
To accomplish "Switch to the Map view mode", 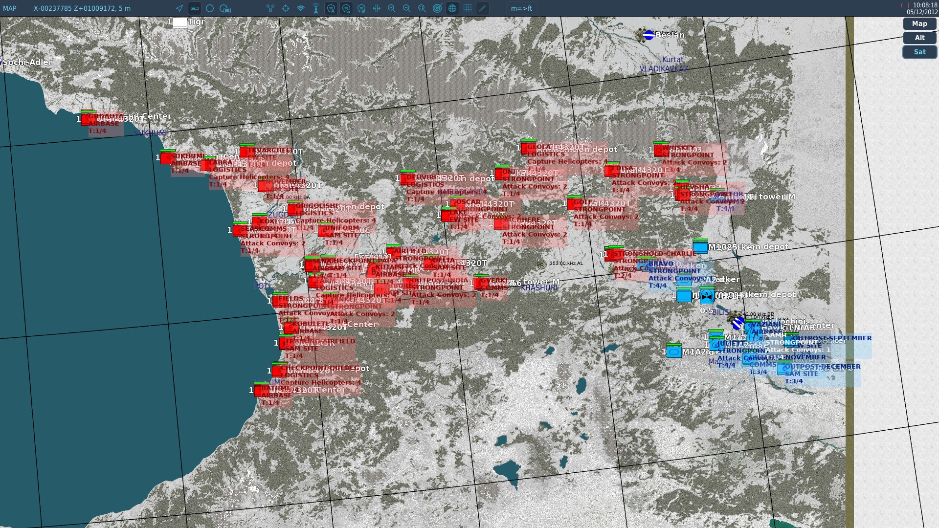I will [x=919, y=23].
